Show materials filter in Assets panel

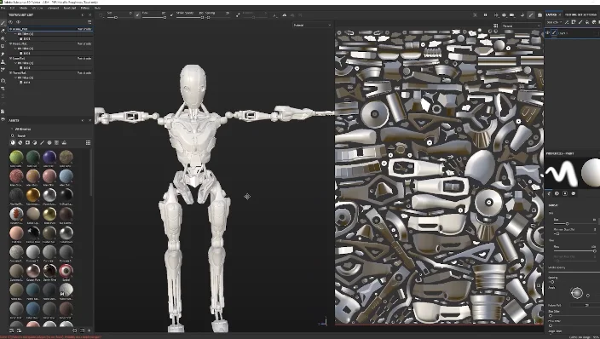13,143
